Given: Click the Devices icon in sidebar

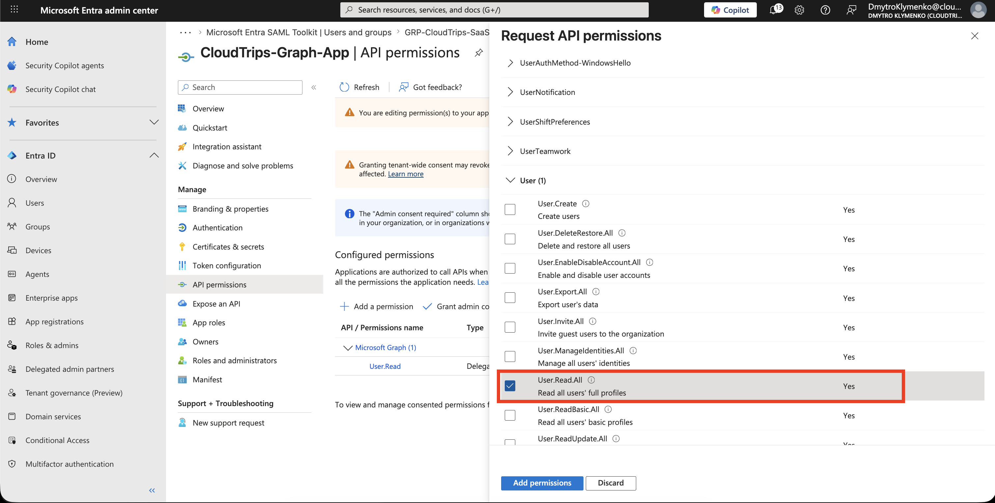Looking at the screenshot, I should point(12,250).
